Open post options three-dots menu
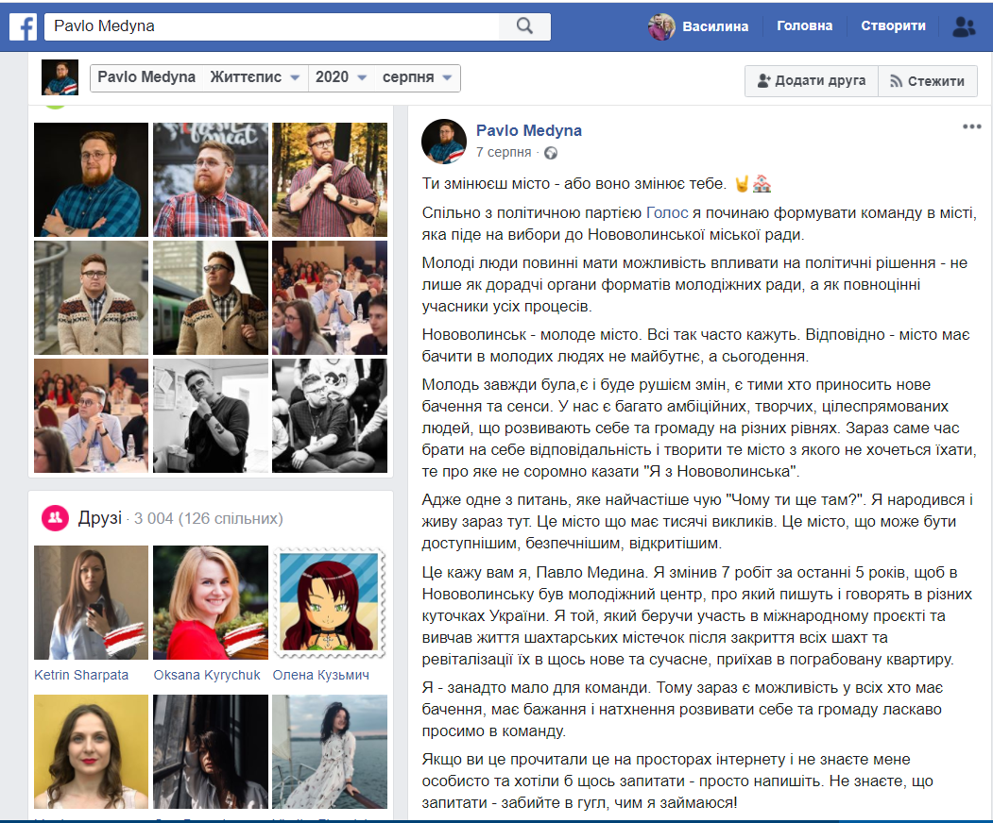 (x=971, y=127)
